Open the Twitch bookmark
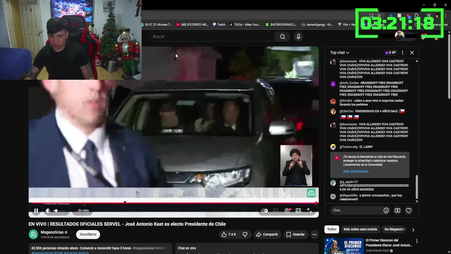The width and height of the screenshot is (451, 254). point(219,25)
